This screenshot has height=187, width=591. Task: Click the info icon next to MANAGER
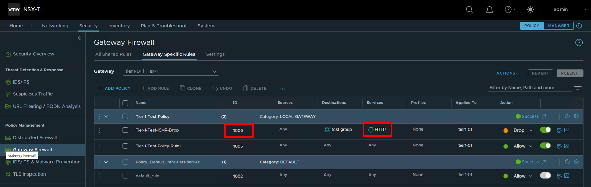coord(579,26)
